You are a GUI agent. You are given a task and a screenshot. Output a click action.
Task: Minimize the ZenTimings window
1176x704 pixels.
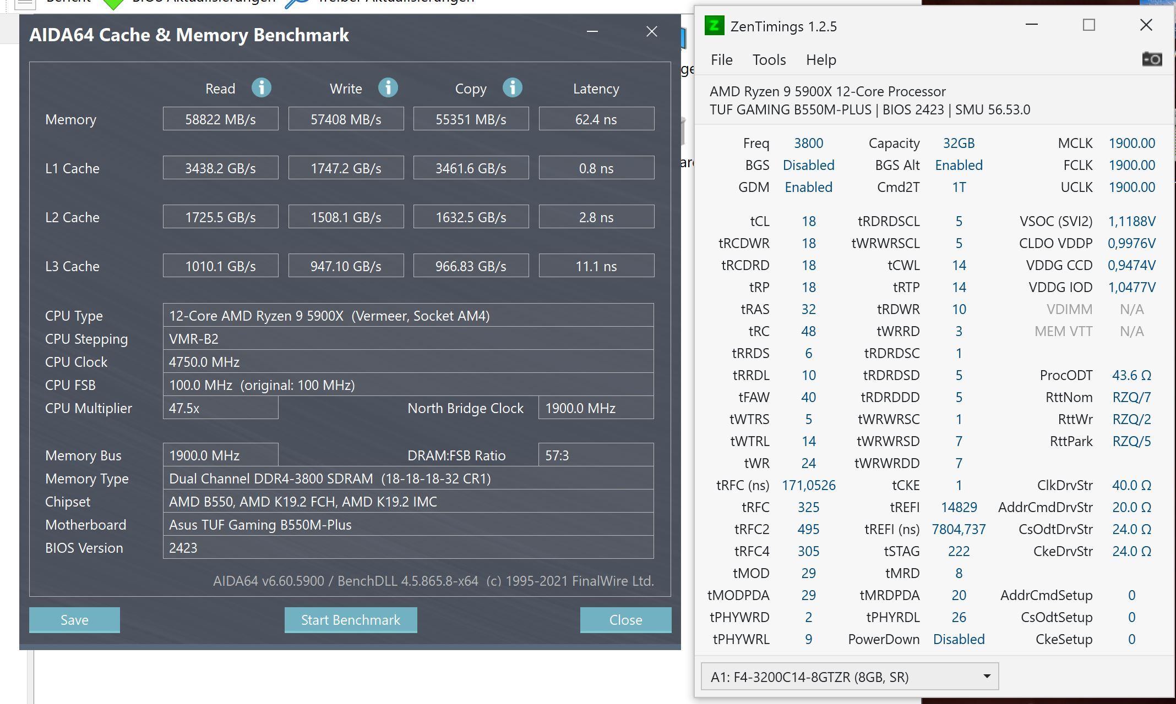click(1032, 25)
